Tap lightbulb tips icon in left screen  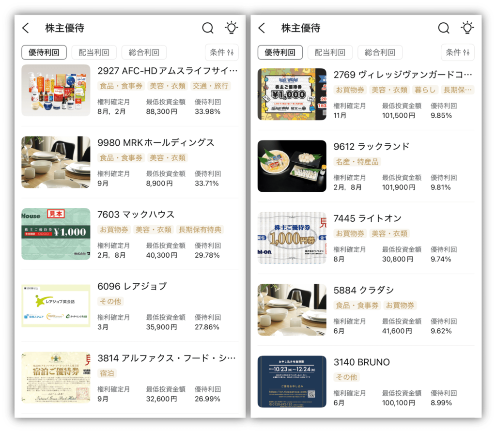click(231, 28)
